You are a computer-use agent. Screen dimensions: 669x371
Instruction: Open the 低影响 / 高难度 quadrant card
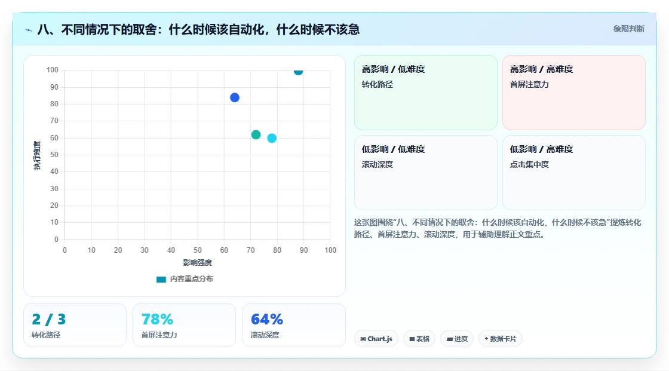(x=574, y=173)
